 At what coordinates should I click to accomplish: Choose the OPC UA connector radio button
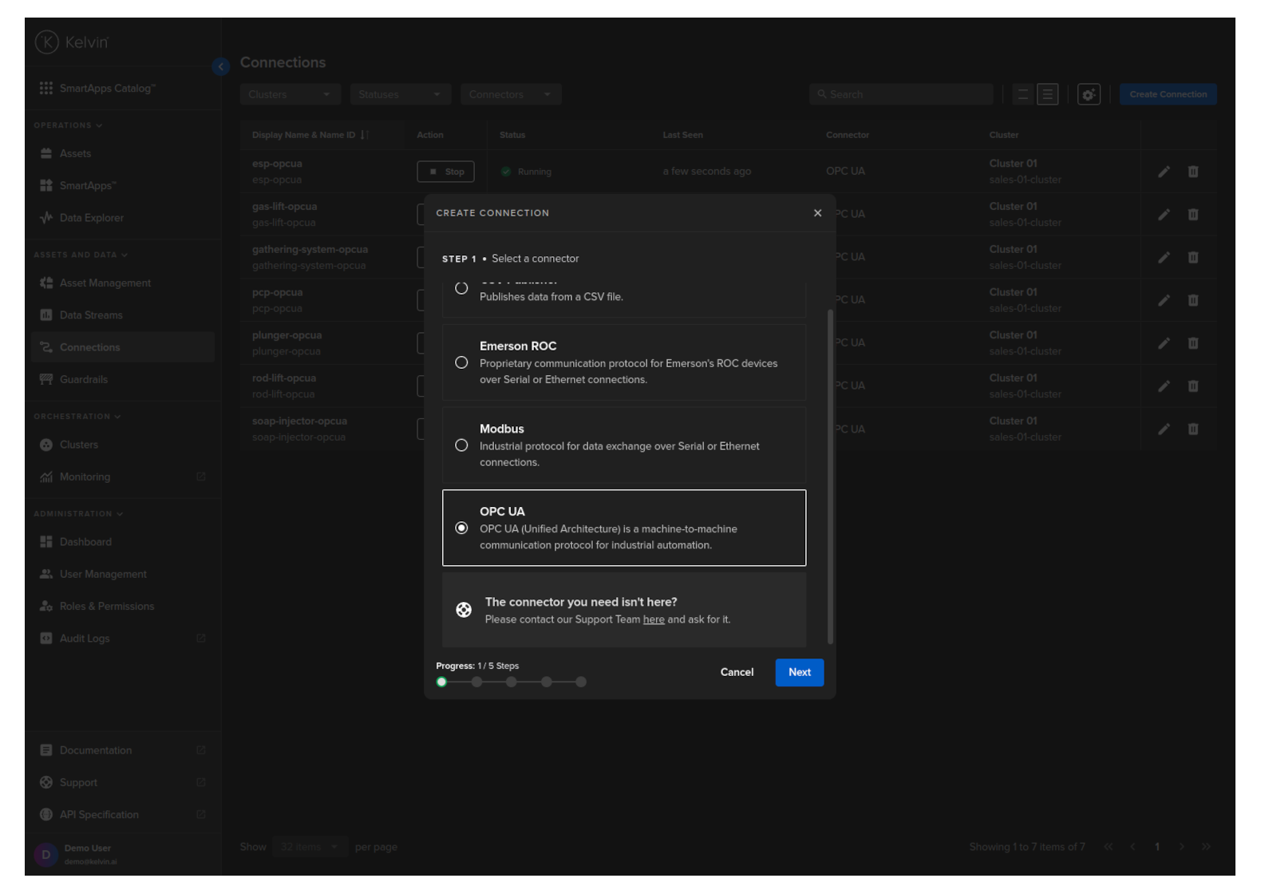click(461, 528)
